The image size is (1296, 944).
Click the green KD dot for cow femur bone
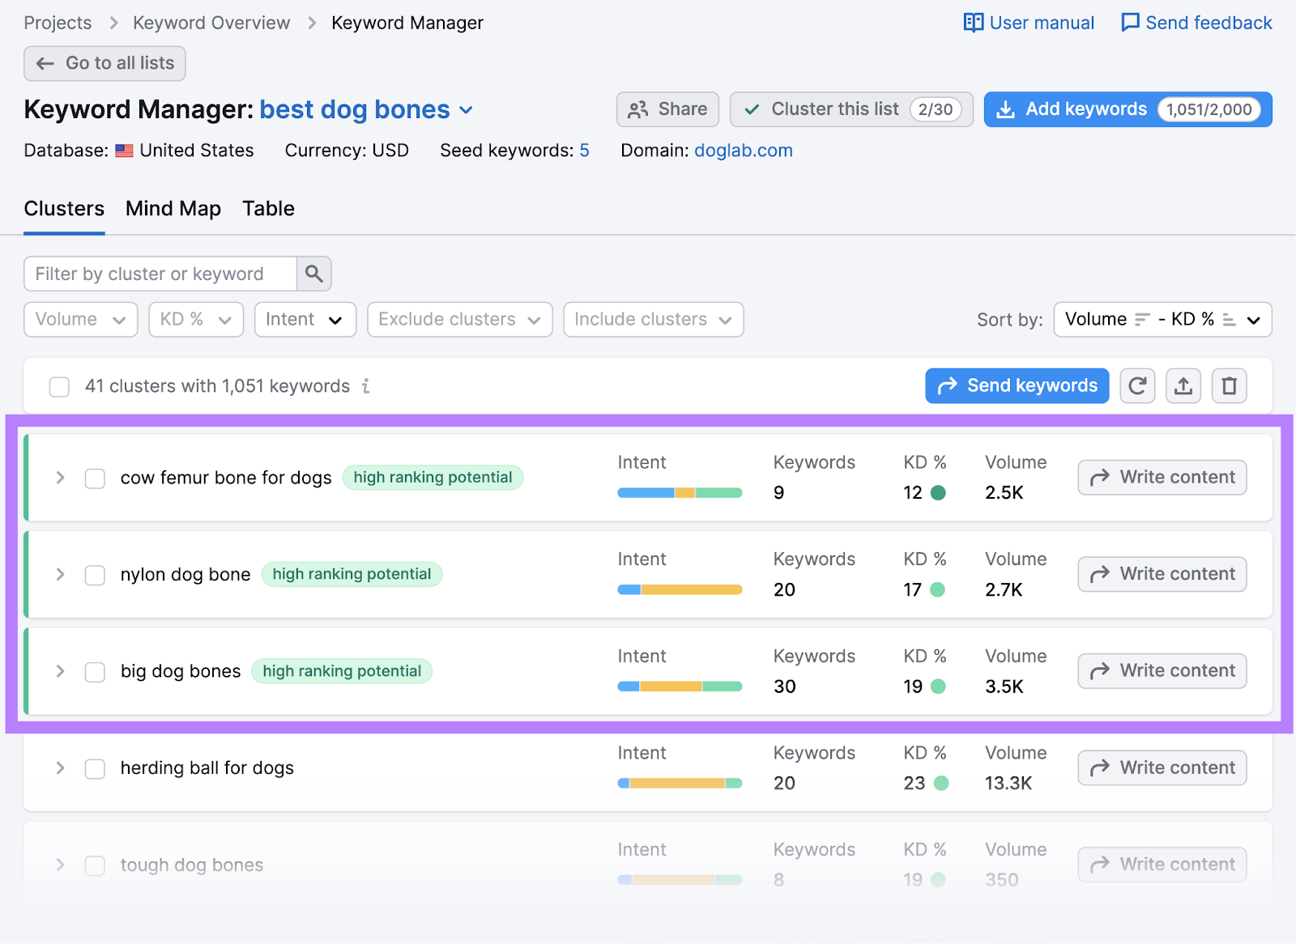click(x=938, y=492)
